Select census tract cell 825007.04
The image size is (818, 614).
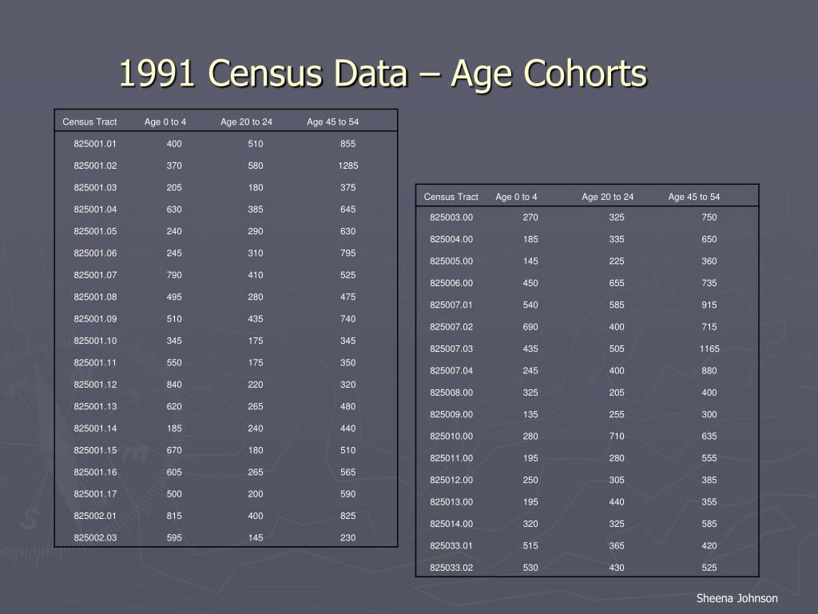tap(451, 371)
